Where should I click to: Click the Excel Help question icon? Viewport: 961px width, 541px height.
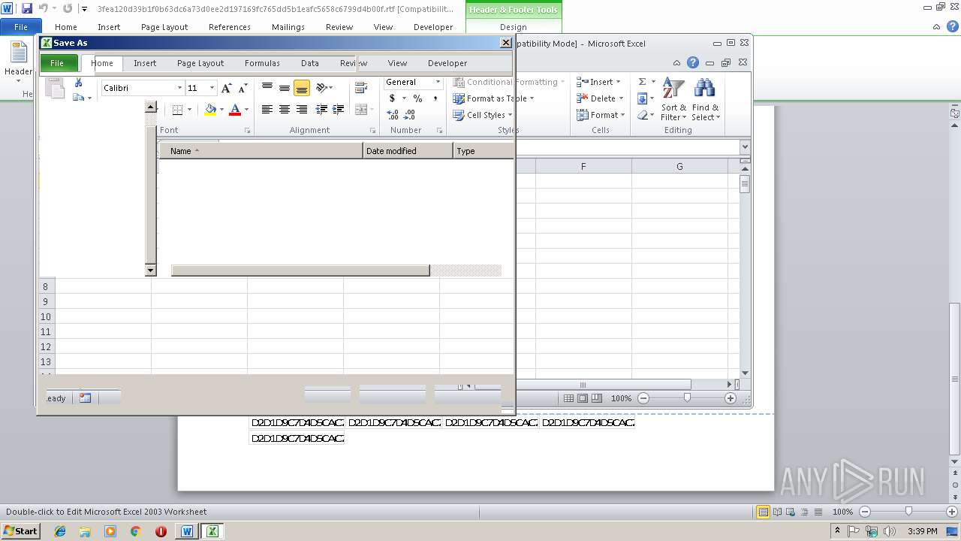[693, 62]
